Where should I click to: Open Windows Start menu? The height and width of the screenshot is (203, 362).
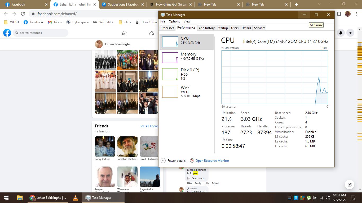pyautogui.click(x=6, y=198)
